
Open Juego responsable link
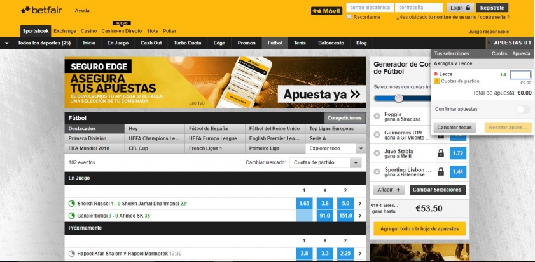489,32
